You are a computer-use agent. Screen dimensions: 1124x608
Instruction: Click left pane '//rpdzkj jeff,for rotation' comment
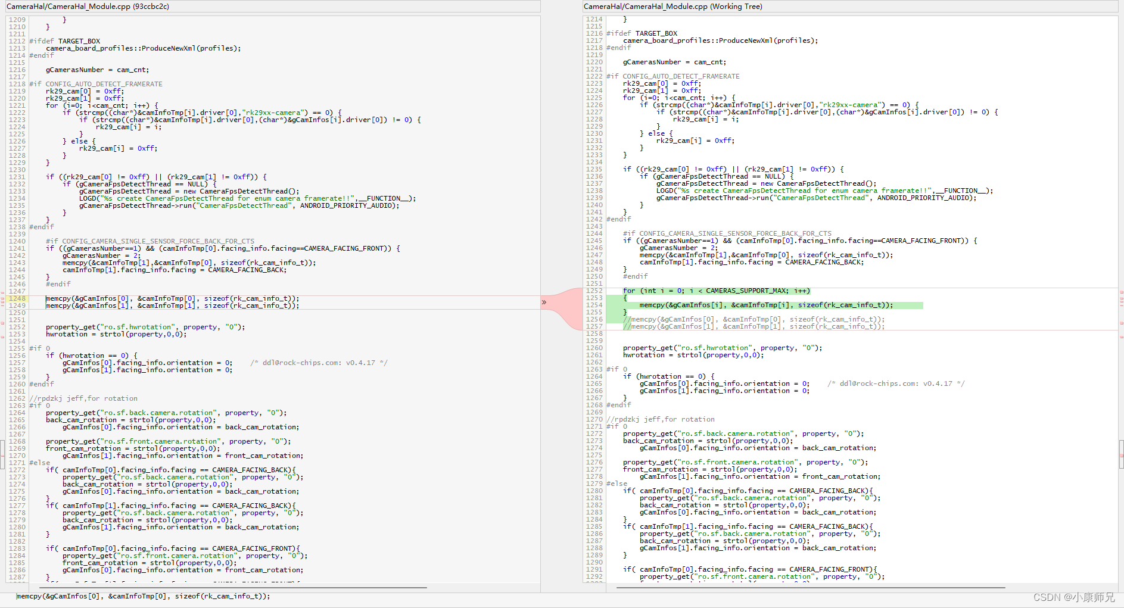click(x=83, y=398)
